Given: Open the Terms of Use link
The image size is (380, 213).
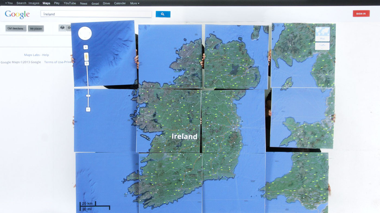Looking at the screenshot, I should (x=54, y=62).
